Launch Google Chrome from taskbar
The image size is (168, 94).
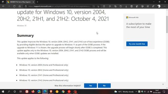point(63,92)
